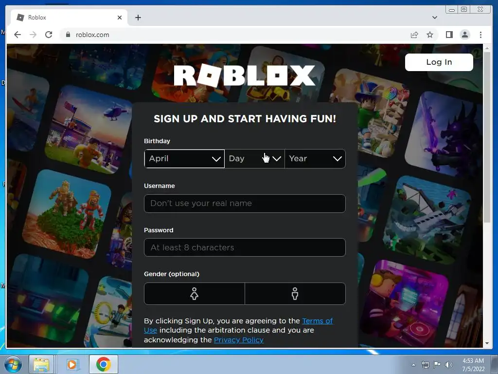Show hidden system tray icons
Screen dimensions: 498x374
[413, 365]
